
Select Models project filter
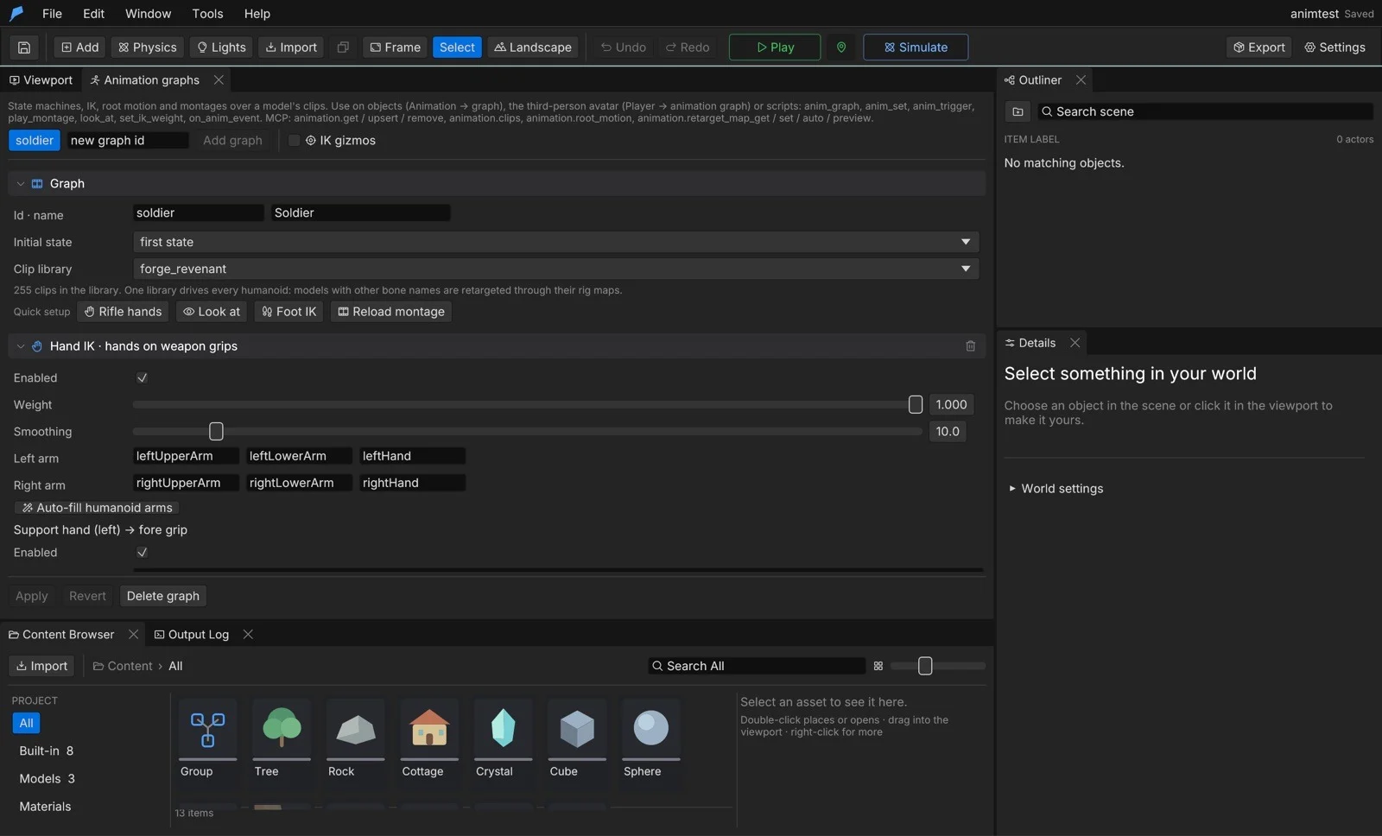(x=47, y=779)
